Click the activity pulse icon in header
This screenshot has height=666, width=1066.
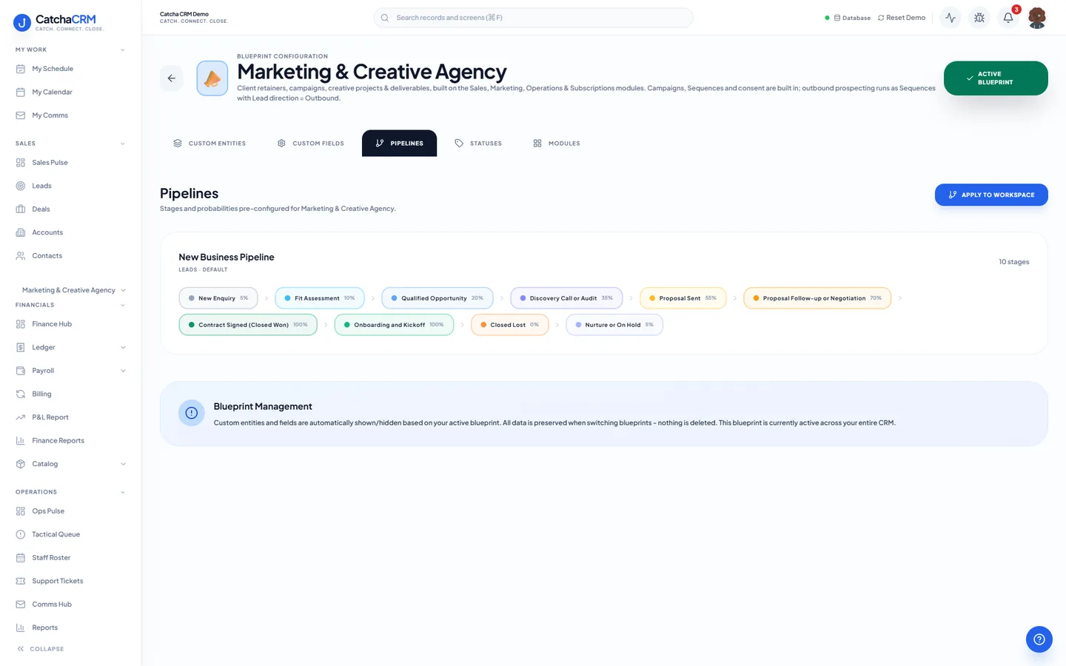pyautogui.click(x=951, y=18)
